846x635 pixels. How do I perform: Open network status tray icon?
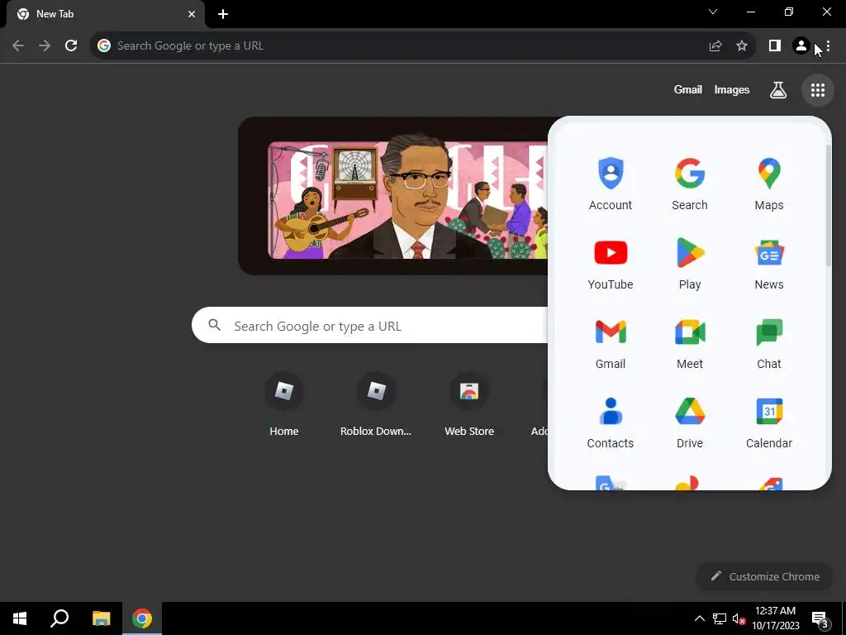720,618
